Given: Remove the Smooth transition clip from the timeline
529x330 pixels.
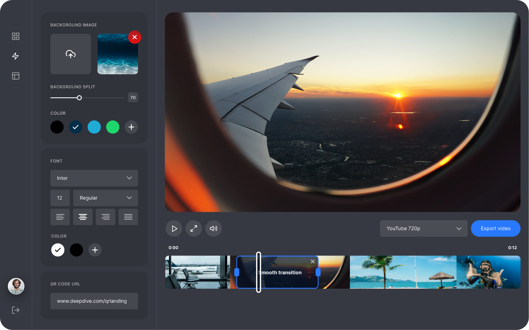Looking at the screenshot, I should (312, 261).
